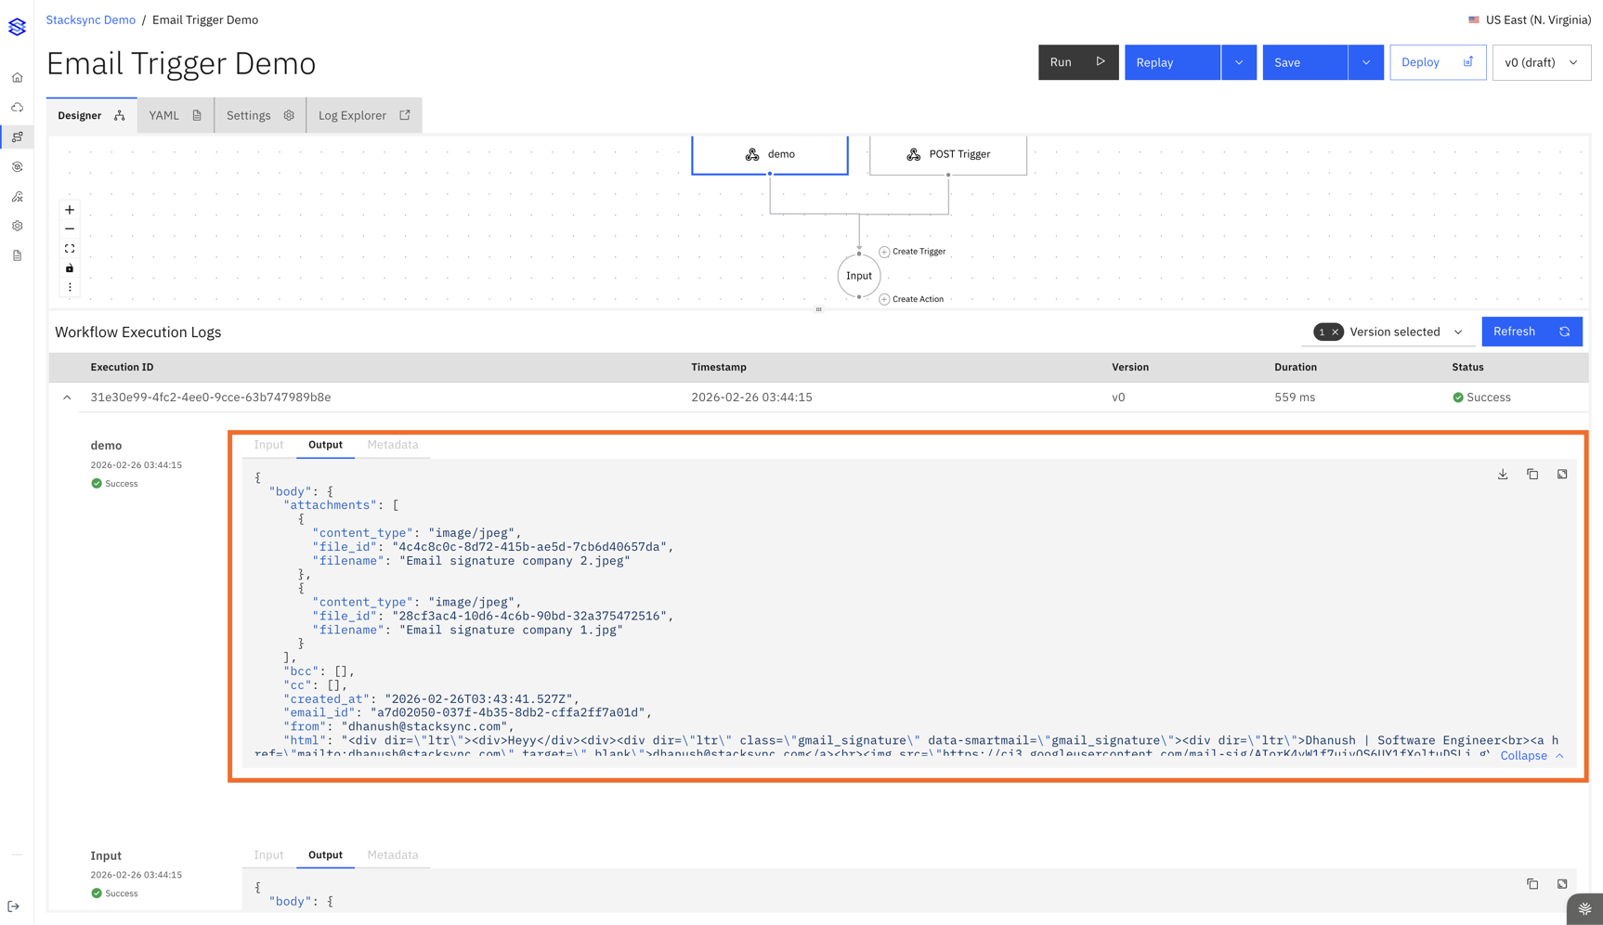Remove the selected version filter chip
The image size is (1603, 925).
(x=1336, y=332)
